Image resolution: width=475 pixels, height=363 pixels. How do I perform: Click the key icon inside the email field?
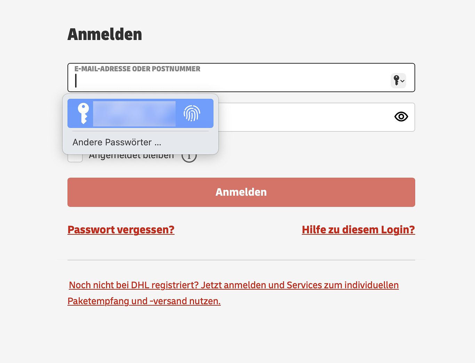(x=397, y=80)
